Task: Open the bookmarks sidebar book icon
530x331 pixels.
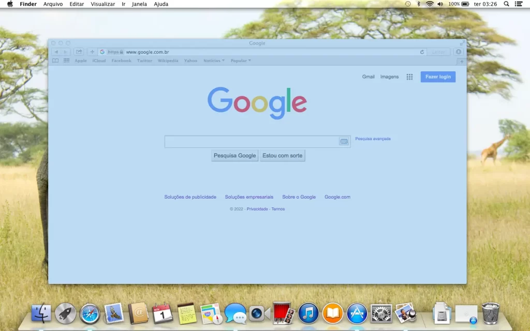Action: pos(55,61)
